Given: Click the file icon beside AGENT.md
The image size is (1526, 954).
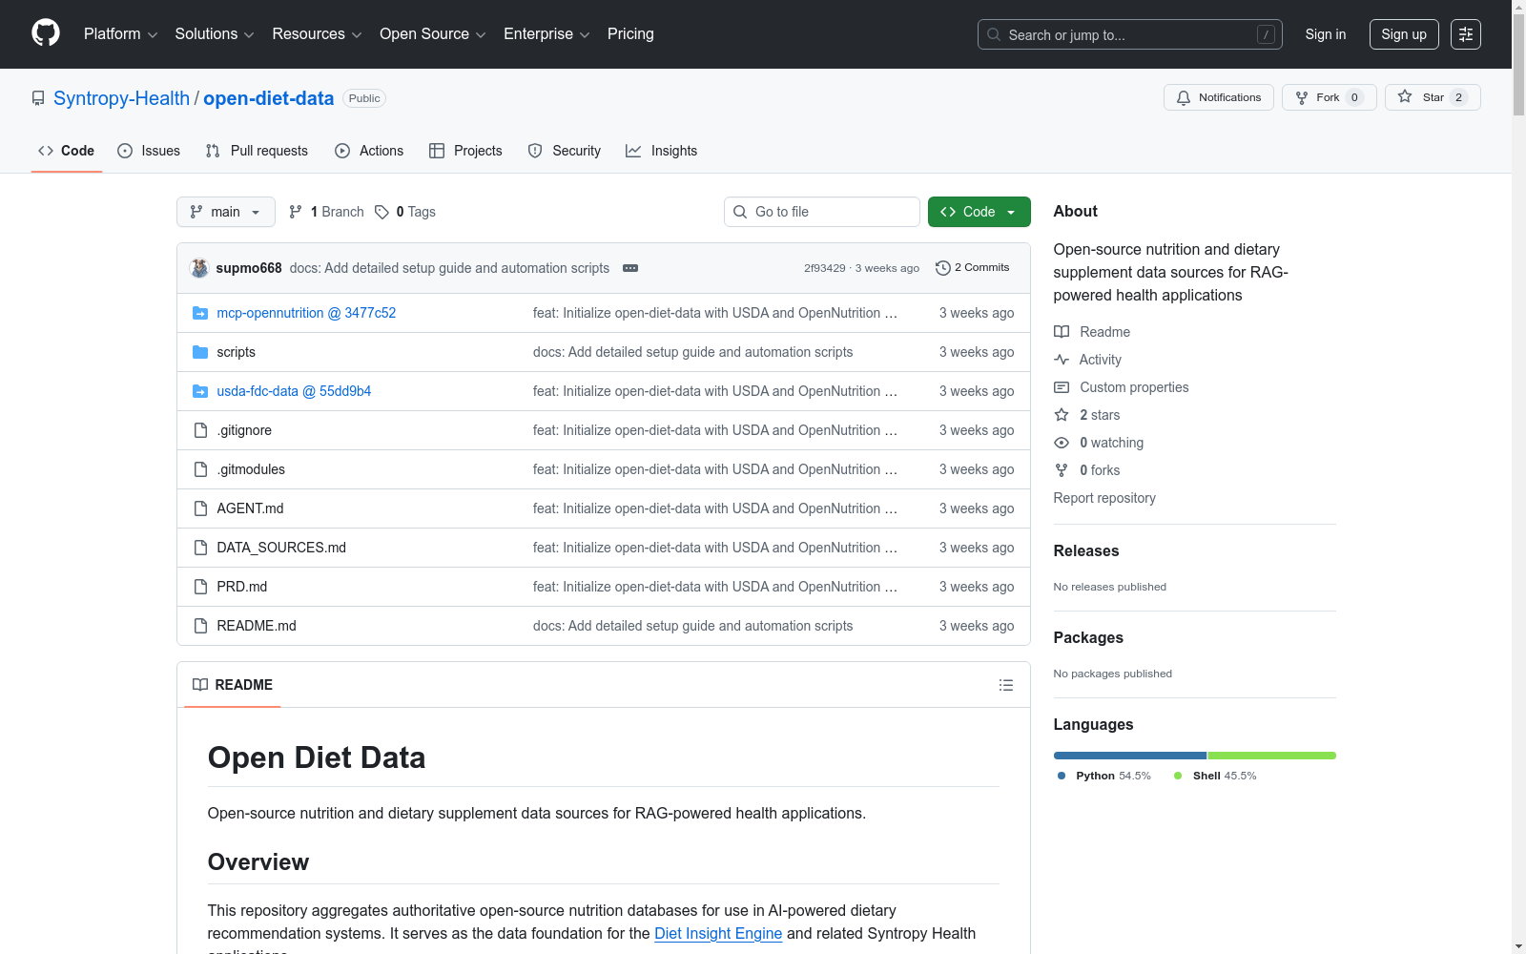Looking at the screenshot, I should point(200,508).
